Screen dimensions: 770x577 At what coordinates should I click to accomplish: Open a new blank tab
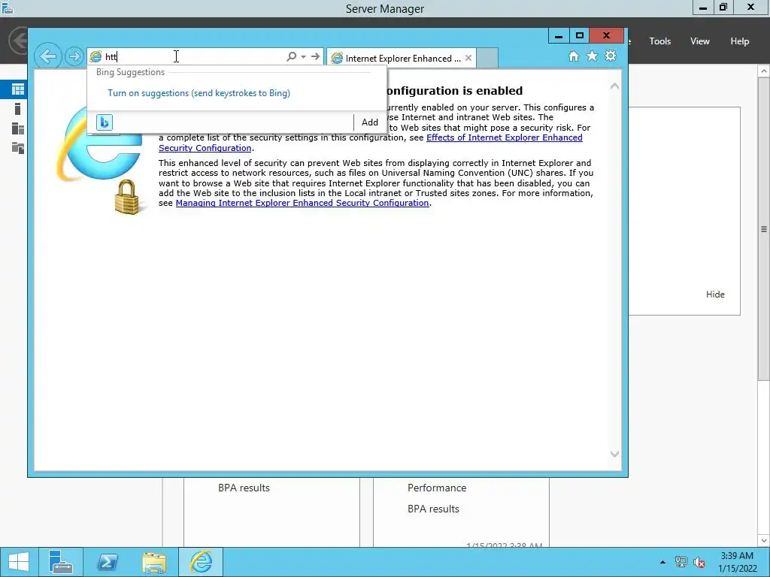click(487, 58)
